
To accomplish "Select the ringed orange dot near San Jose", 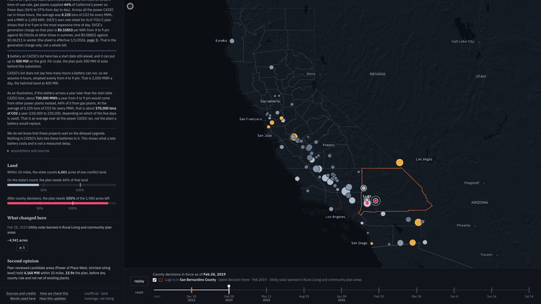I will coord(293,137).
